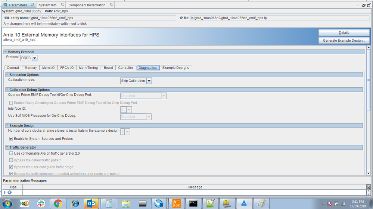Collapse the Example Design section

(x=7, y=125)
